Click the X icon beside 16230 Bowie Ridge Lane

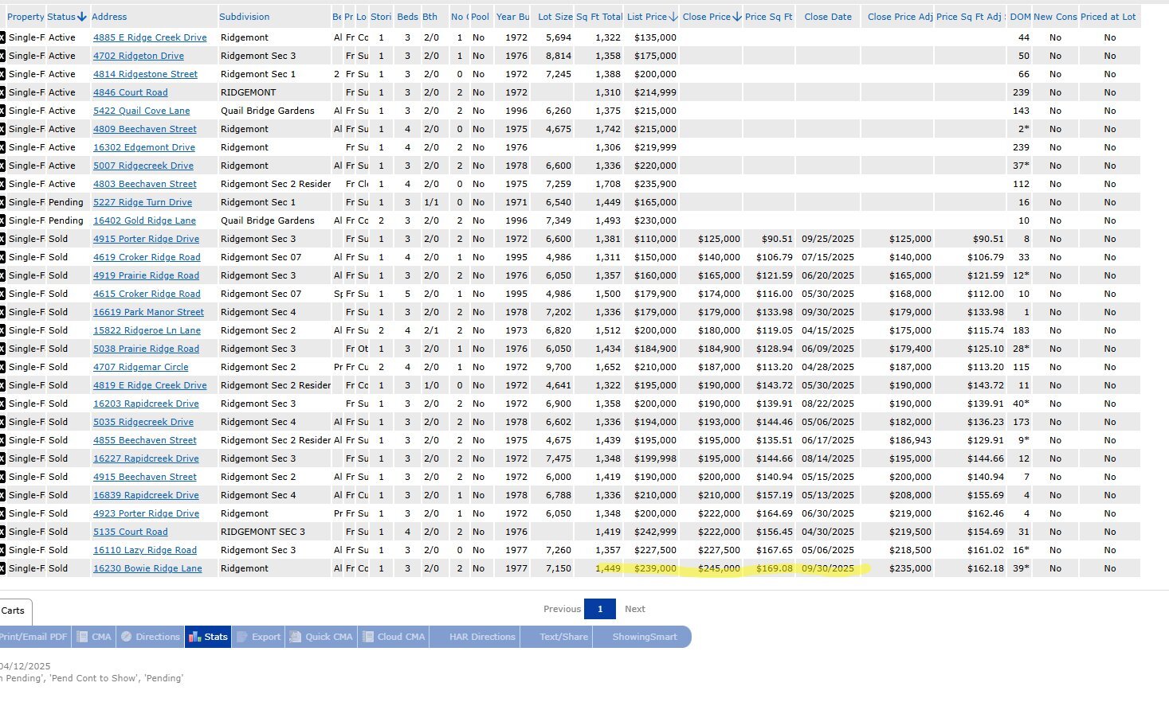(2, 568)
